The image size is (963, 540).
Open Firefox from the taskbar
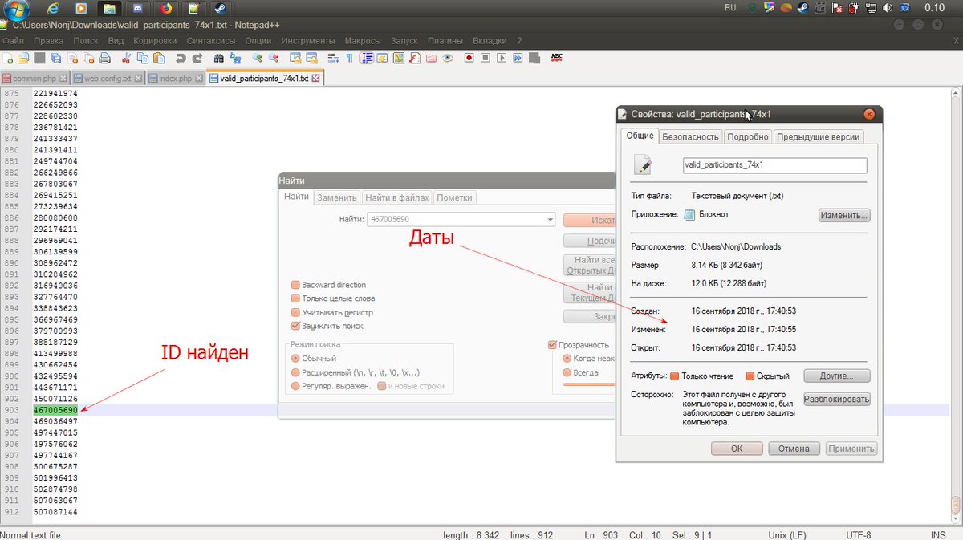[x=166, y=10]
